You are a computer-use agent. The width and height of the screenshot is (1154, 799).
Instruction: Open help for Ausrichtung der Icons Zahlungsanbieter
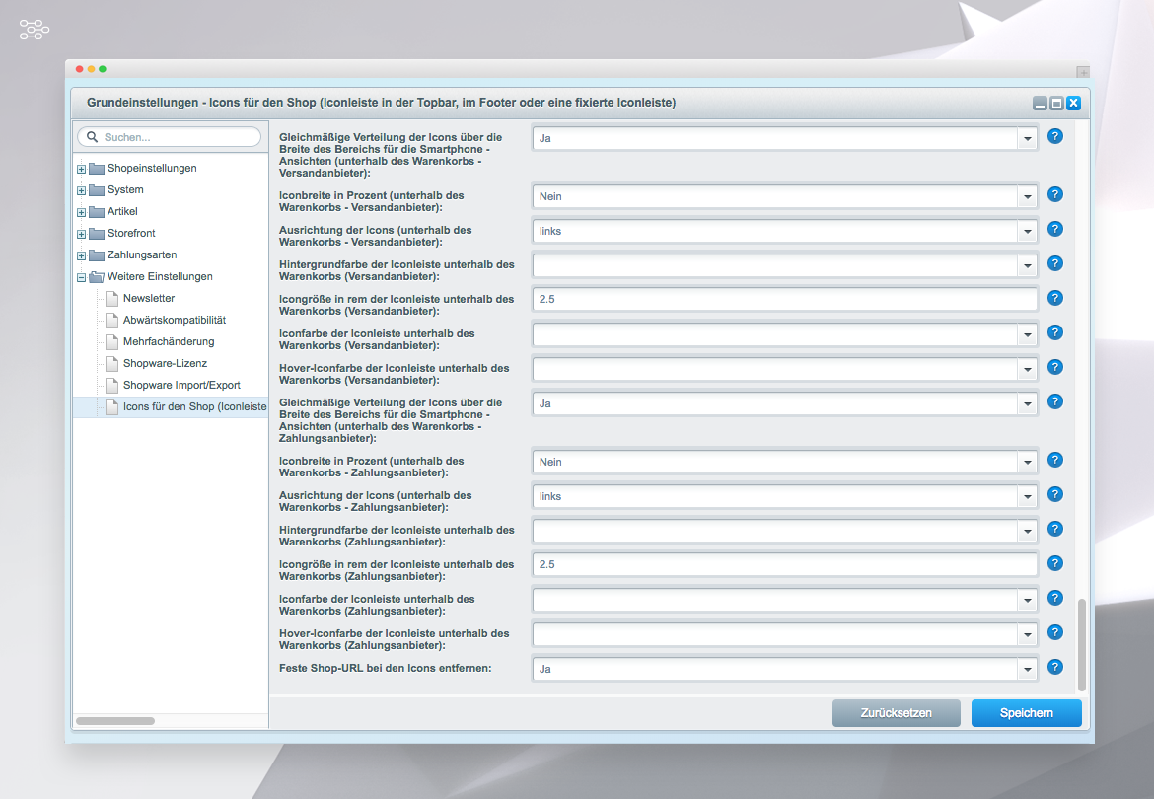(1054, 494)
